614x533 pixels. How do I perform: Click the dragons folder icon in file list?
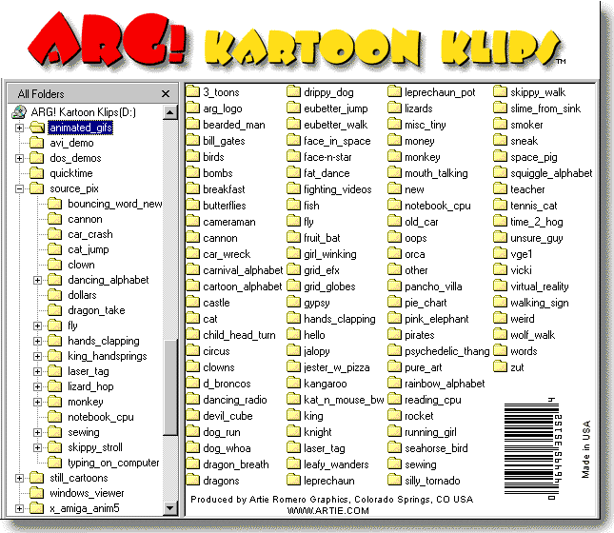[x=192, y=480]
